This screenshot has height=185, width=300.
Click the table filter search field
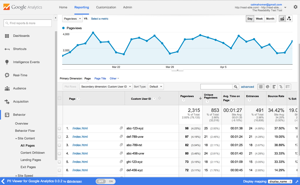point(217,87)
